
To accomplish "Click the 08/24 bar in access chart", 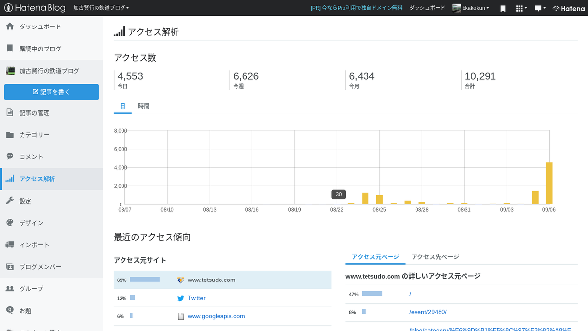I will coord(365,199).
